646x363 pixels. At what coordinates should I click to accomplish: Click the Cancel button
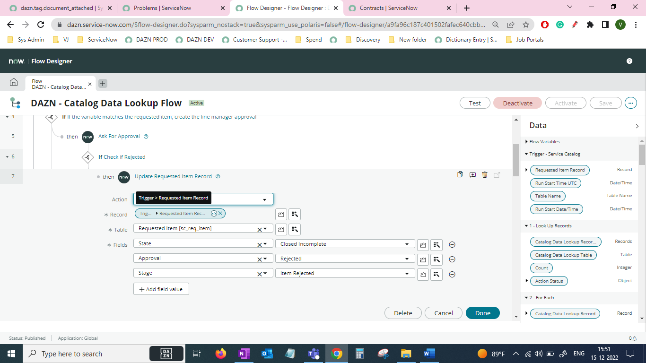(x=444, y=313)
